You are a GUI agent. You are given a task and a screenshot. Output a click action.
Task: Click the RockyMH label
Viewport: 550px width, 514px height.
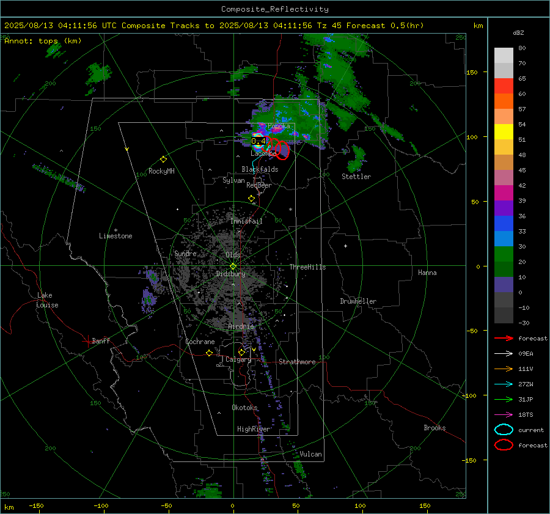coord(161,171)
